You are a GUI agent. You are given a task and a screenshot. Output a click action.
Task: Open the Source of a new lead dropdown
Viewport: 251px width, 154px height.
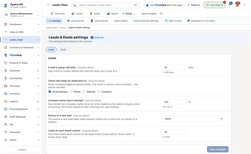click(x=193, y=119)
